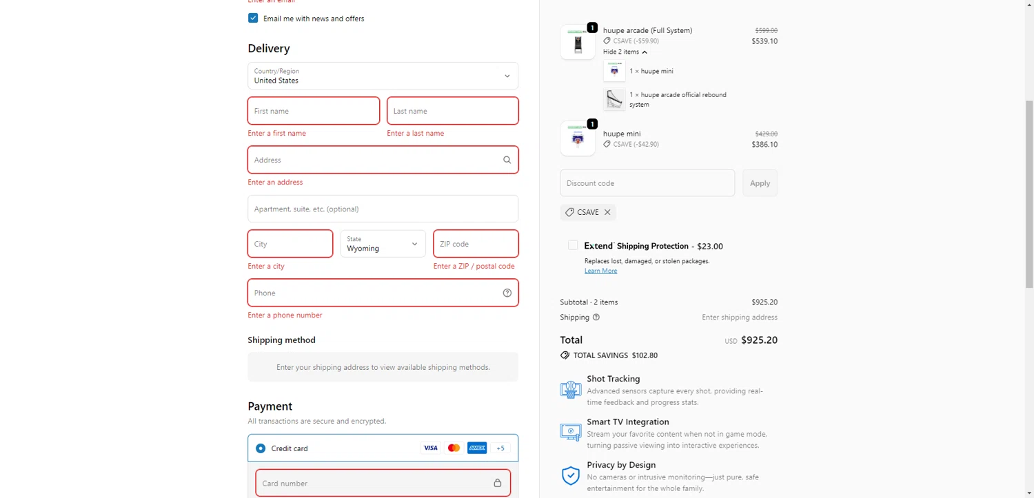Image resolution: width=1034 pixels, height=498 pixels.
Task: Click the huupe arcade (Full System) title
Action: click(x=647, y=30)
